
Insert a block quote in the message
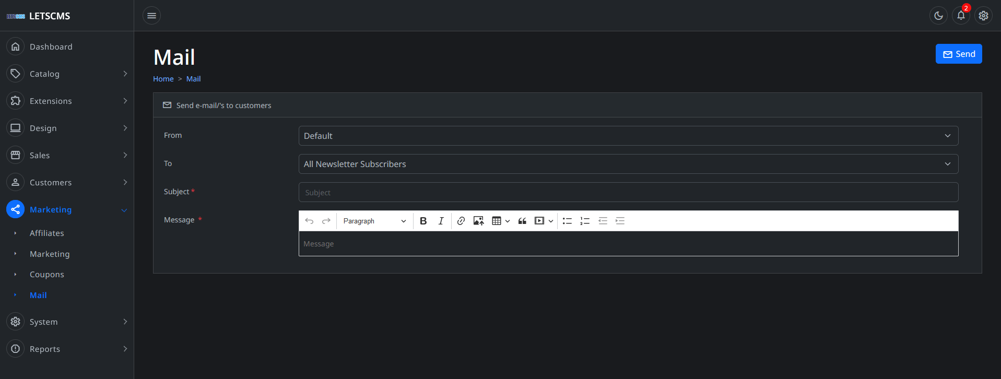coord(522,221)
